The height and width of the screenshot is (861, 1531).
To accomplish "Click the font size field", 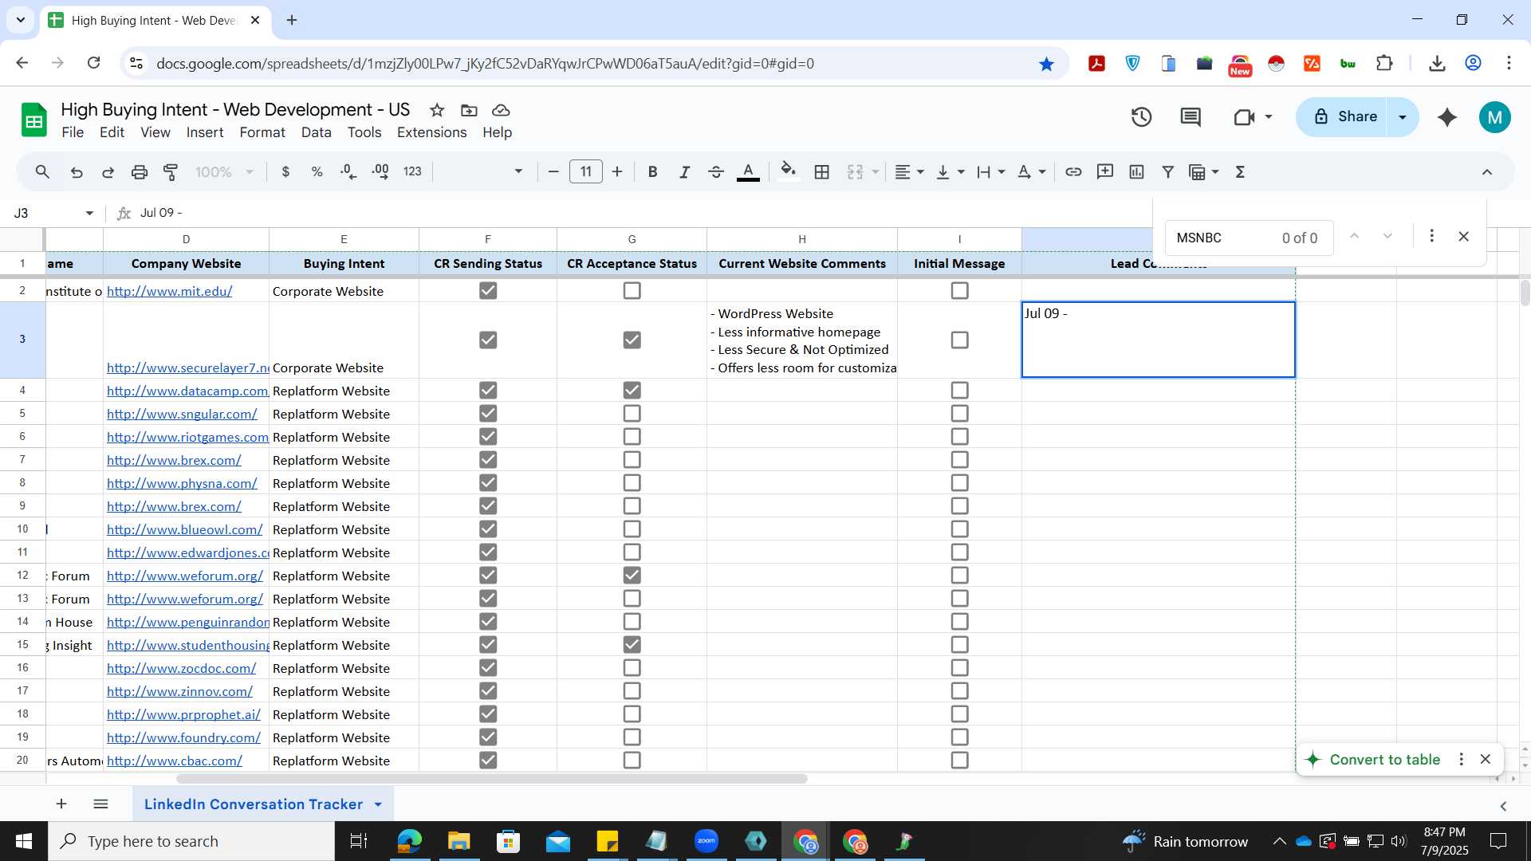I will 586,172.
